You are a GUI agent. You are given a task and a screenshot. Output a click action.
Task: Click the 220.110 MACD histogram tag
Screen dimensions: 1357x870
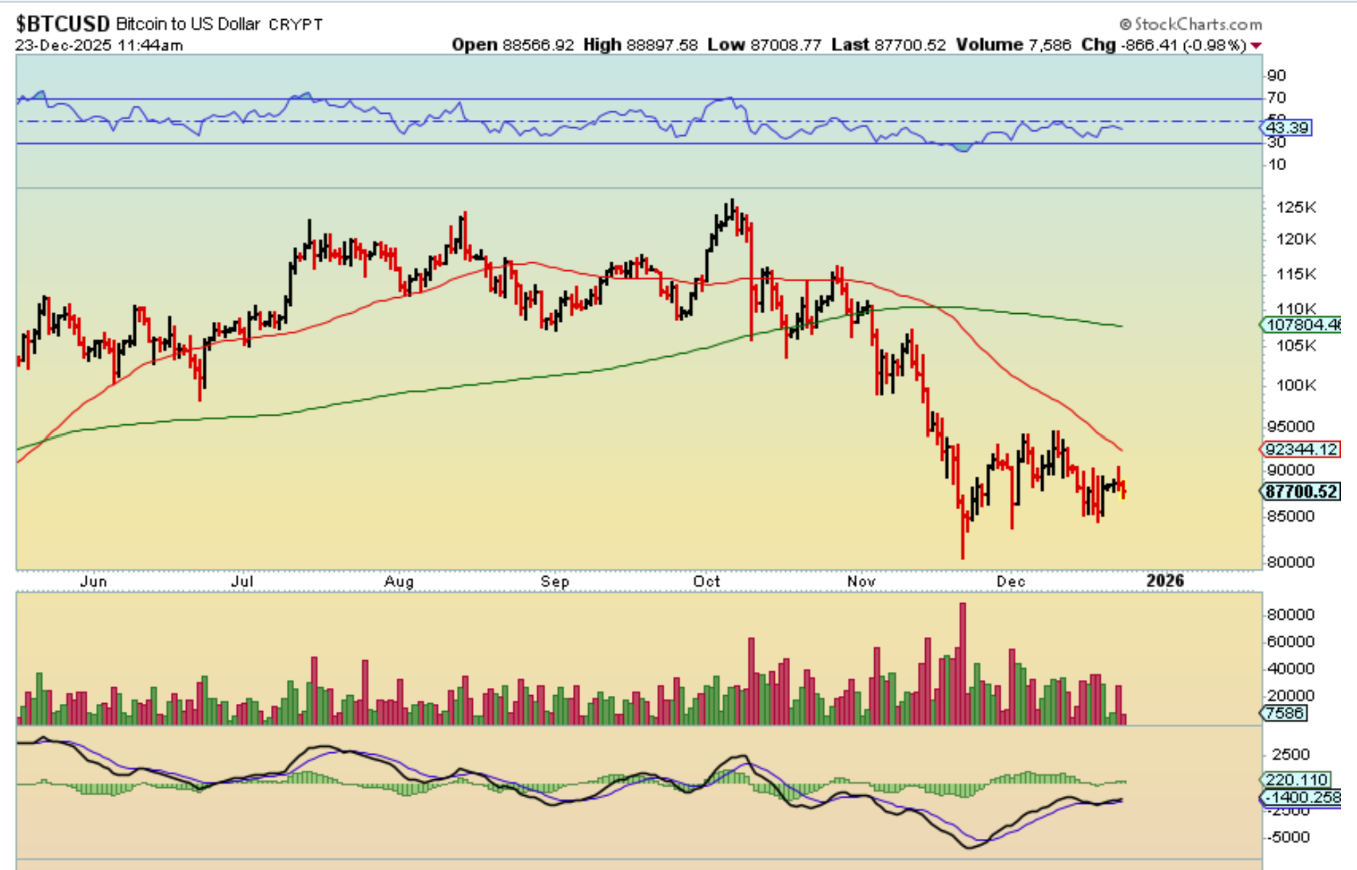click(x=1296, y=779)
